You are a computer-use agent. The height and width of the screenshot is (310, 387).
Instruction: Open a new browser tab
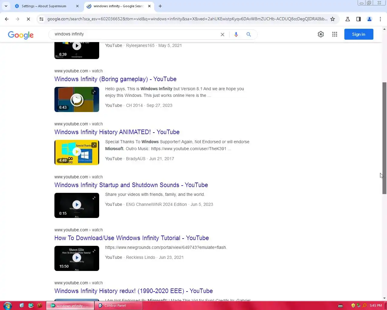coord(160,6)
